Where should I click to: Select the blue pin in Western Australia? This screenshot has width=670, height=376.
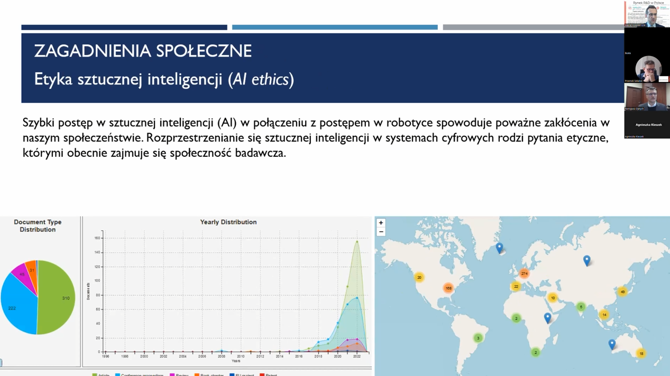tap(612, 344)
